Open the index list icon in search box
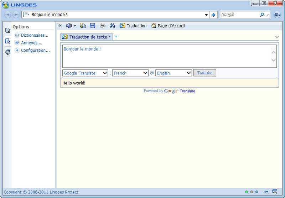The width and height of the screenshot is (285, 198). tap(26, 15)
